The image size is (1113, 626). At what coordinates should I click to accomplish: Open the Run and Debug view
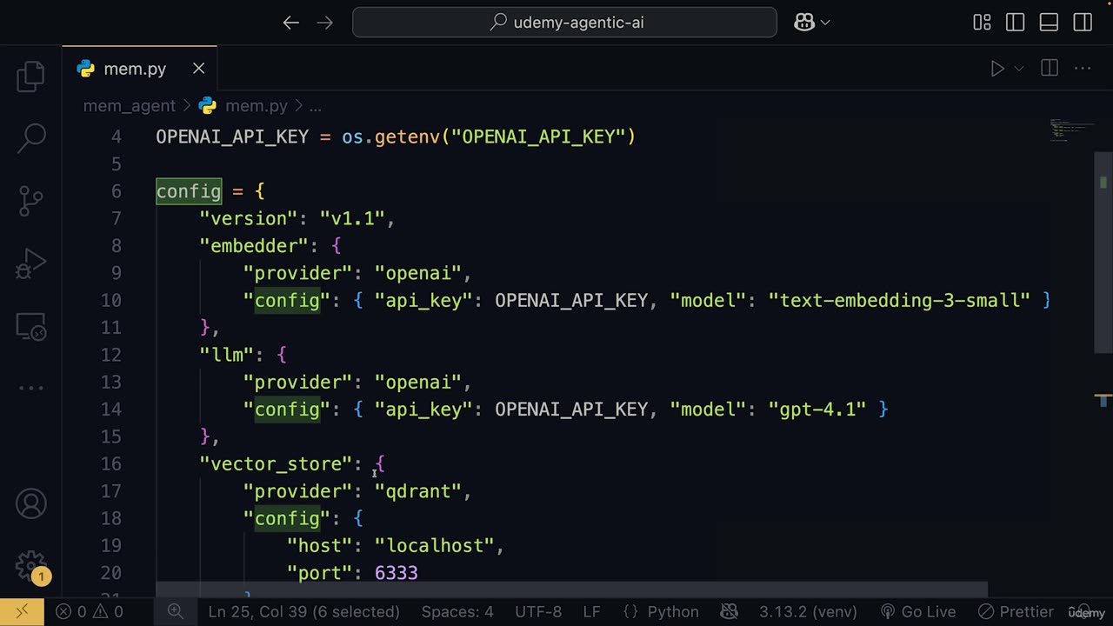pyautogui.click(x=30, y=263)
